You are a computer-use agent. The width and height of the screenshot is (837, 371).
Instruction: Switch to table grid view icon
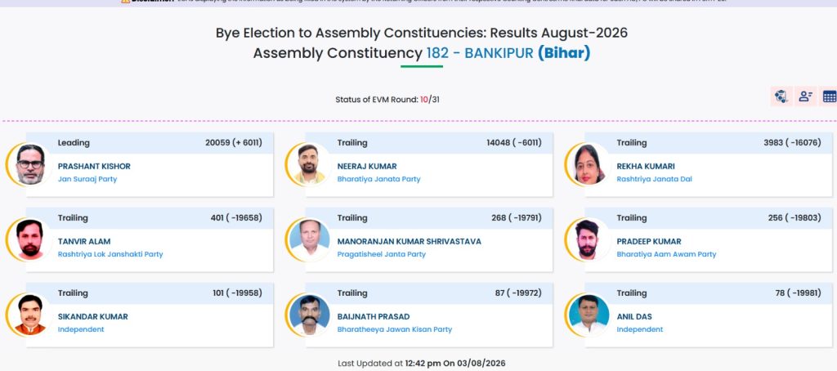coord(829,96)
